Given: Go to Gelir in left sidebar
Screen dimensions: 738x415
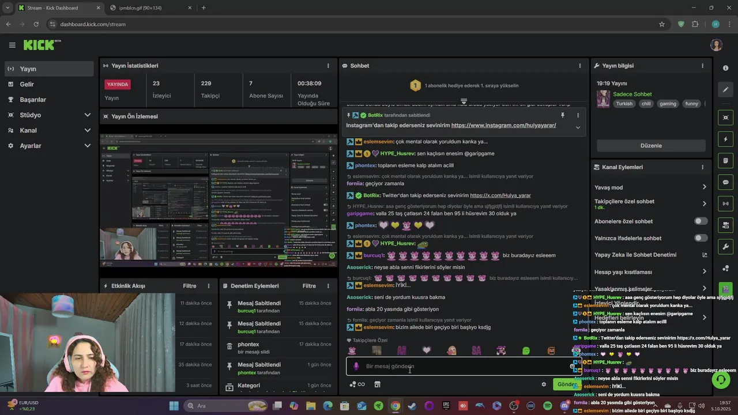Looking at the screenshot, I should [49, 84].
